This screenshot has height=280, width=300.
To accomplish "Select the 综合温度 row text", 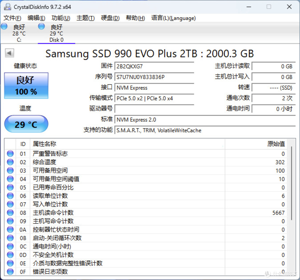I will (44, 162).
